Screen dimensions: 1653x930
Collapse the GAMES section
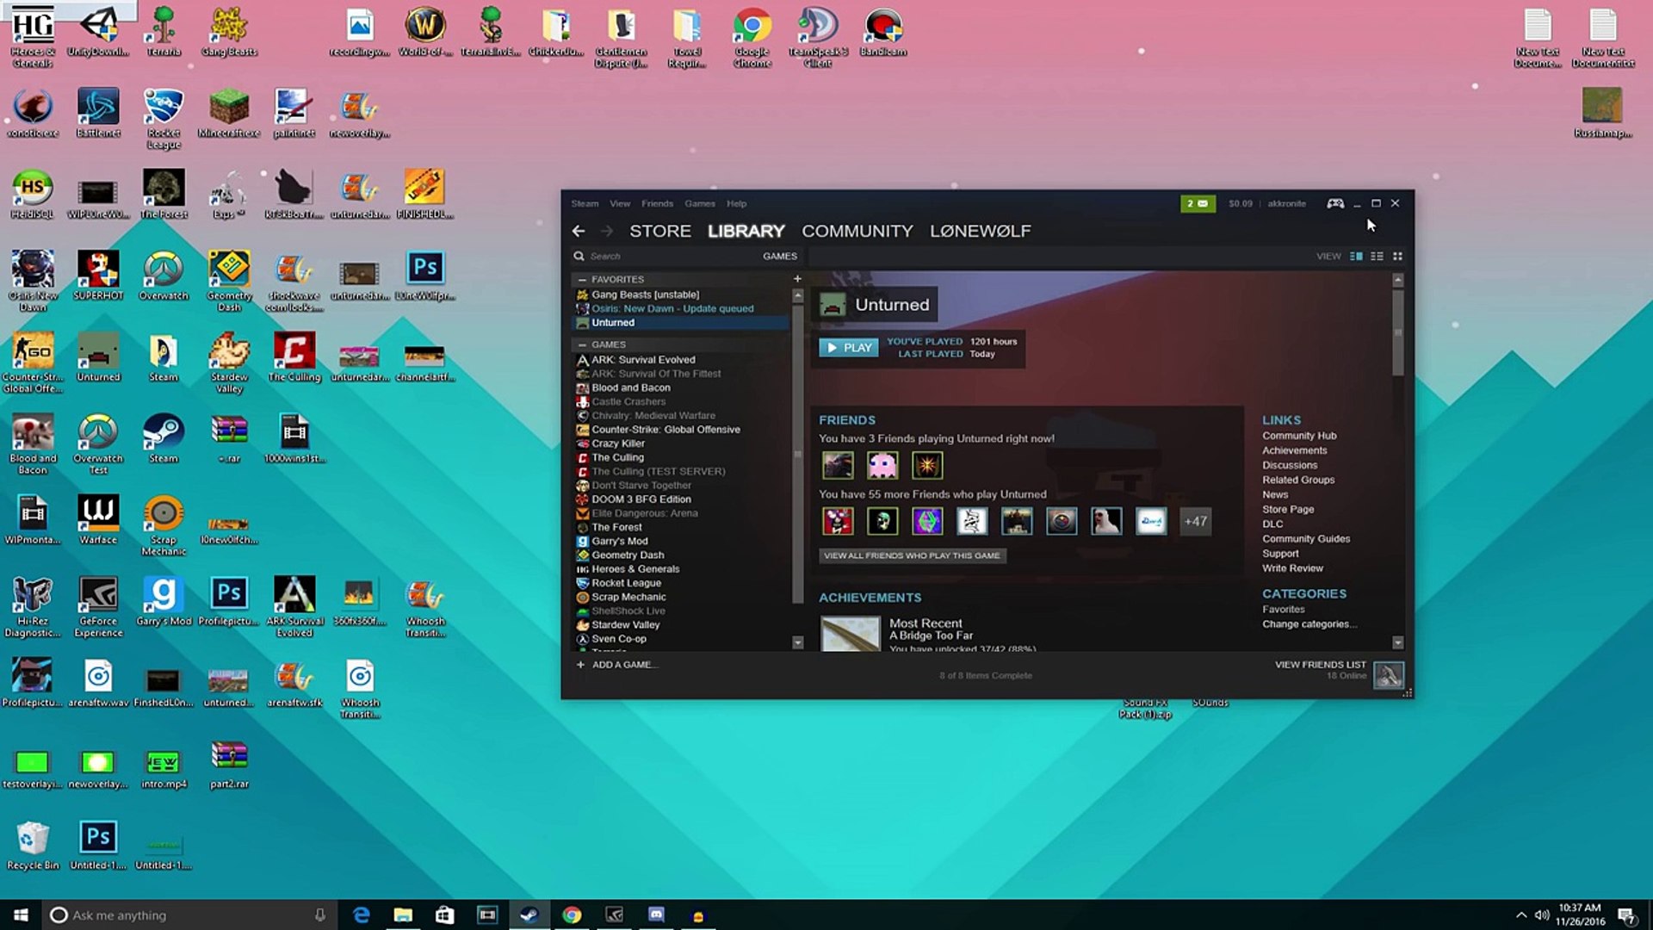point(582,344)
